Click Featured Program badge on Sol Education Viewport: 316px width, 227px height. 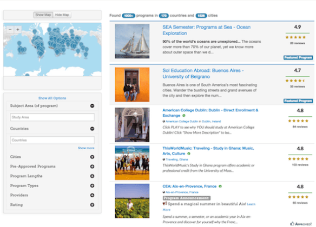tap(298, 101)
